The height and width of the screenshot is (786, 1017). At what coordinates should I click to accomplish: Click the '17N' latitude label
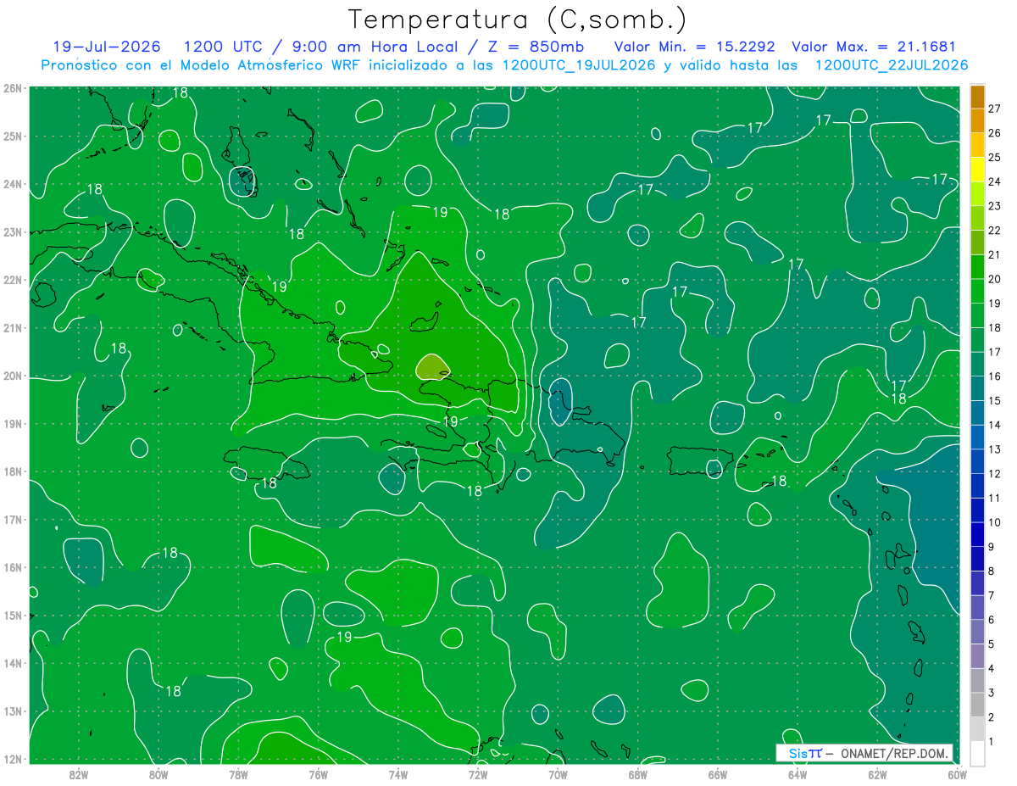(x=13, y=519)
